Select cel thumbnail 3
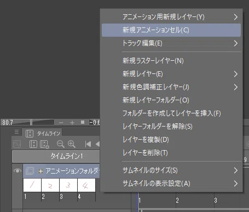 [68, 185]
